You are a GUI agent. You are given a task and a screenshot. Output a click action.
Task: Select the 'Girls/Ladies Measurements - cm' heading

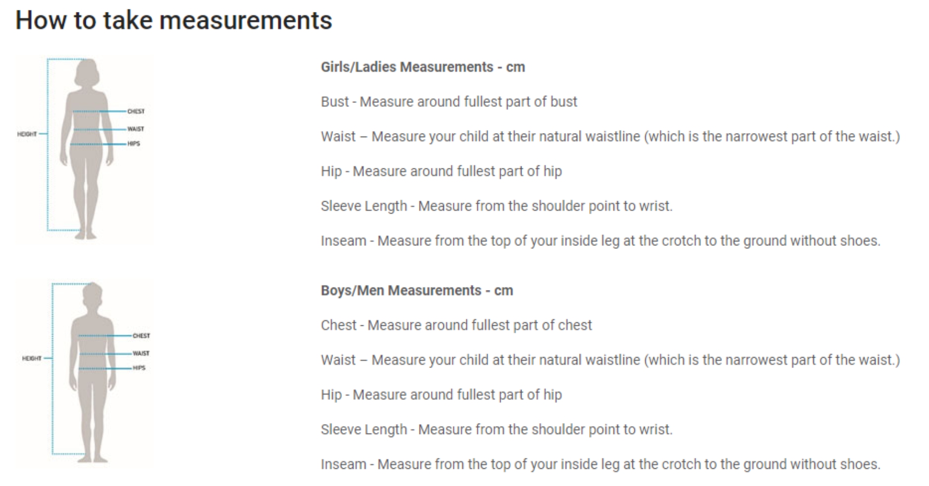tap(423, 67)
